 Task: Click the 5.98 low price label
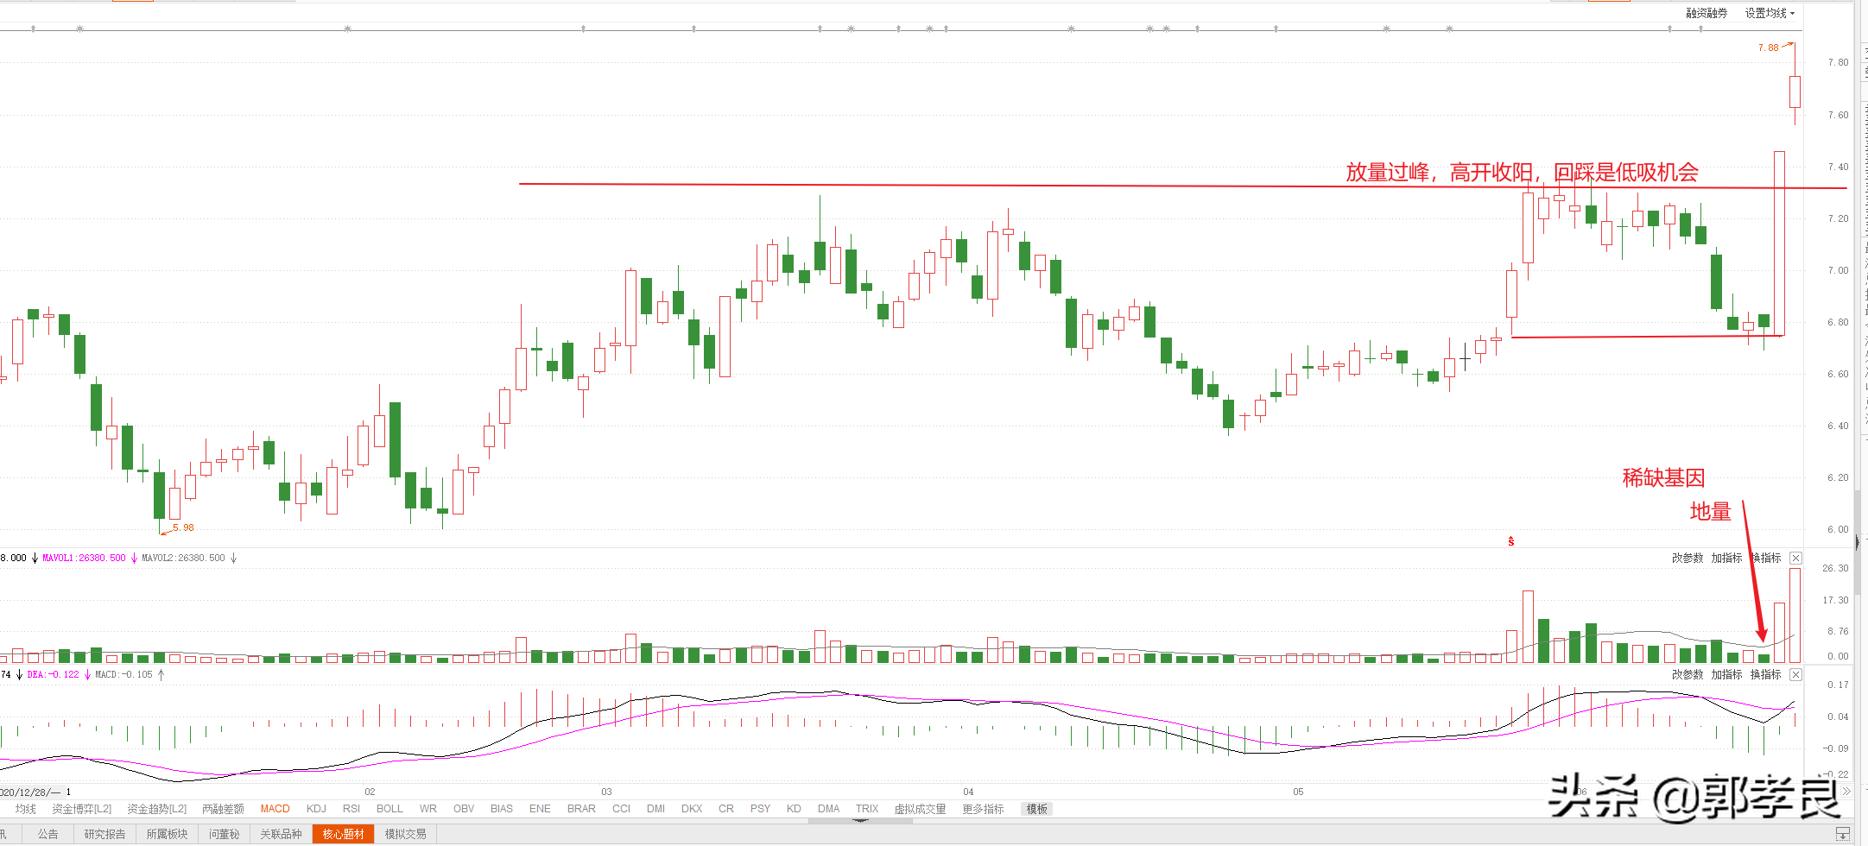click(x=183, y=527)
